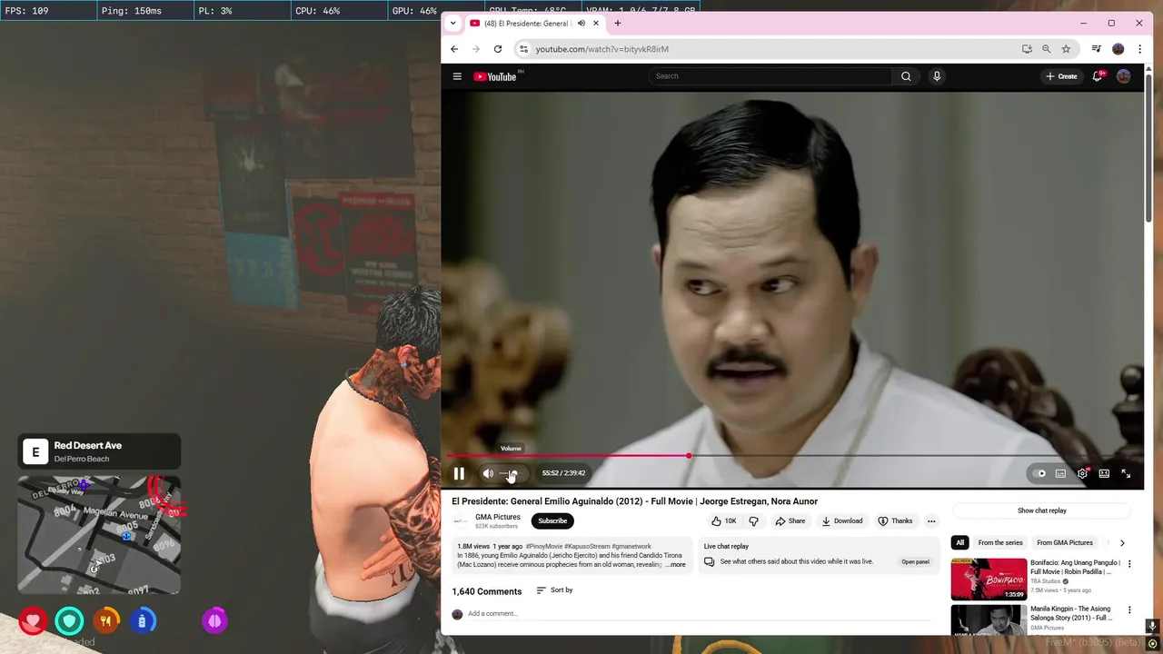Open Chrome media controls icon
The height and width of the screenshot is (654, 1163).
[x=1097, y=49]
